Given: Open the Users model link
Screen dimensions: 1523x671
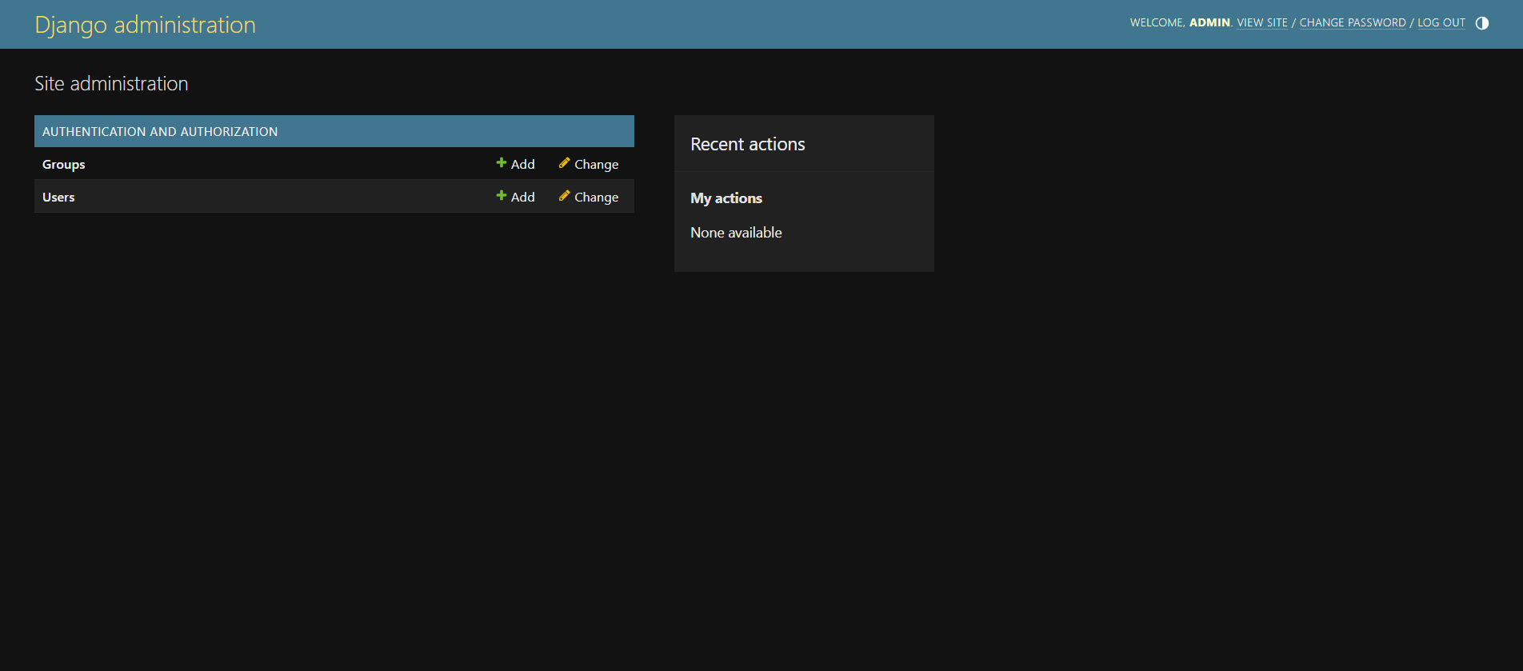Looking at the screenshot, I should 58,197.
